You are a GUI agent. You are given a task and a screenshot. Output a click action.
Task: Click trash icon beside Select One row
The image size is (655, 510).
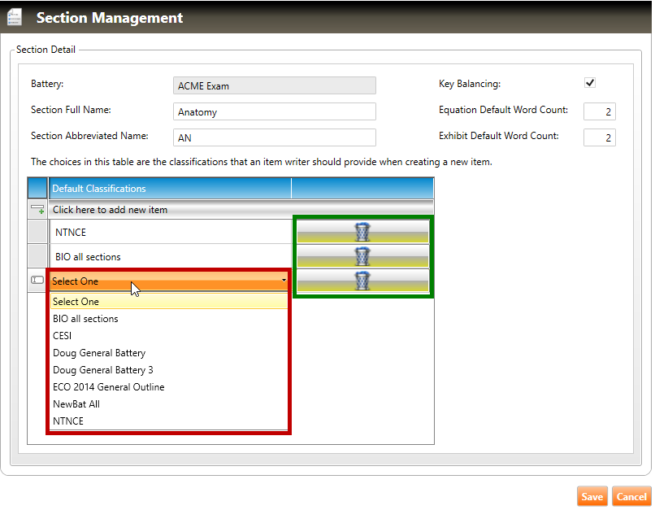362,281
